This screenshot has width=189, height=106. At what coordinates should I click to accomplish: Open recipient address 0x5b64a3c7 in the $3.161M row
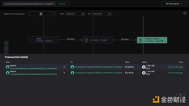[x=98, y=73]
